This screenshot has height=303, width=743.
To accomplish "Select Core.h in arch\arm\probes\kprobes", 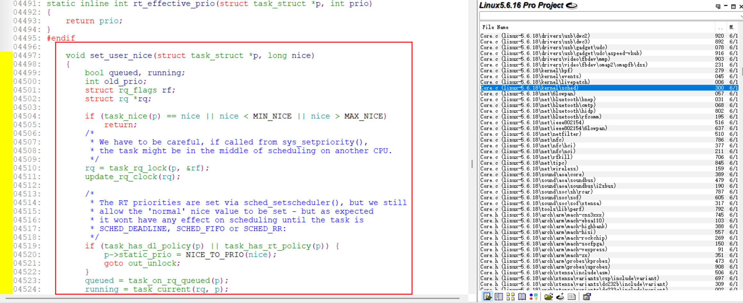I will coord(609,261).
